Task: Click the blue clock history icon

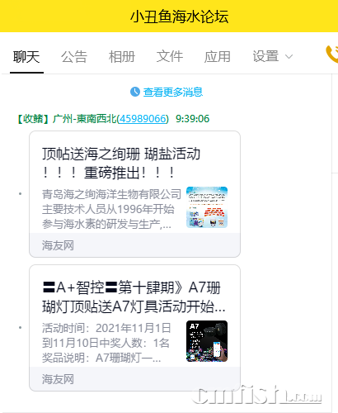Action: tap(135, 92)
